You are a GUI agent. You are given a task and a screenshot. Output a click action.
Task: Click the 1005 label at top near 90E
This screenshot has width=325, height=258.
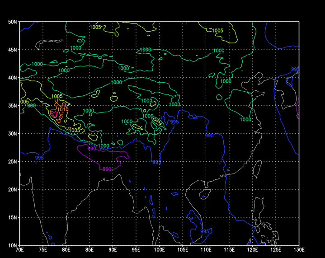(95, 27)
